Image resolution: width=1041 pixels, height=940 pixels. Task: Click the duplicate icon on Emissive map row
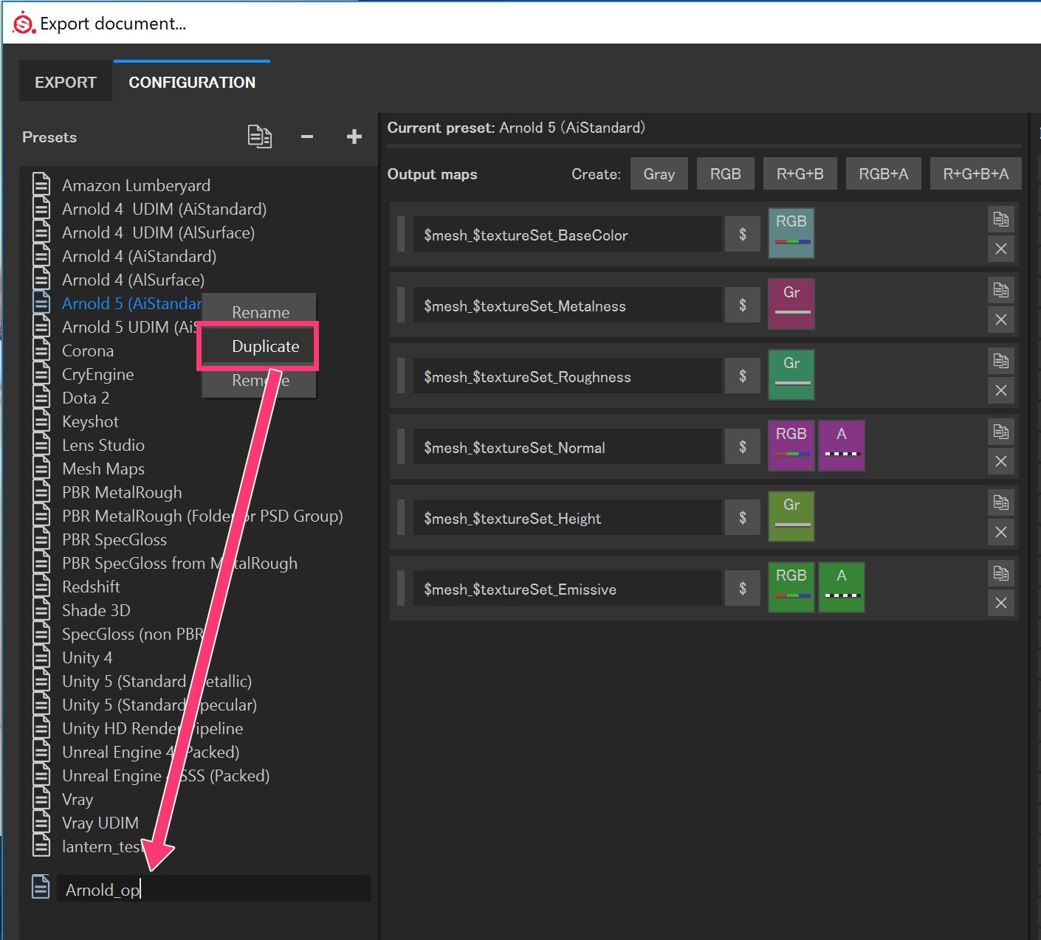coord(1001,573)
